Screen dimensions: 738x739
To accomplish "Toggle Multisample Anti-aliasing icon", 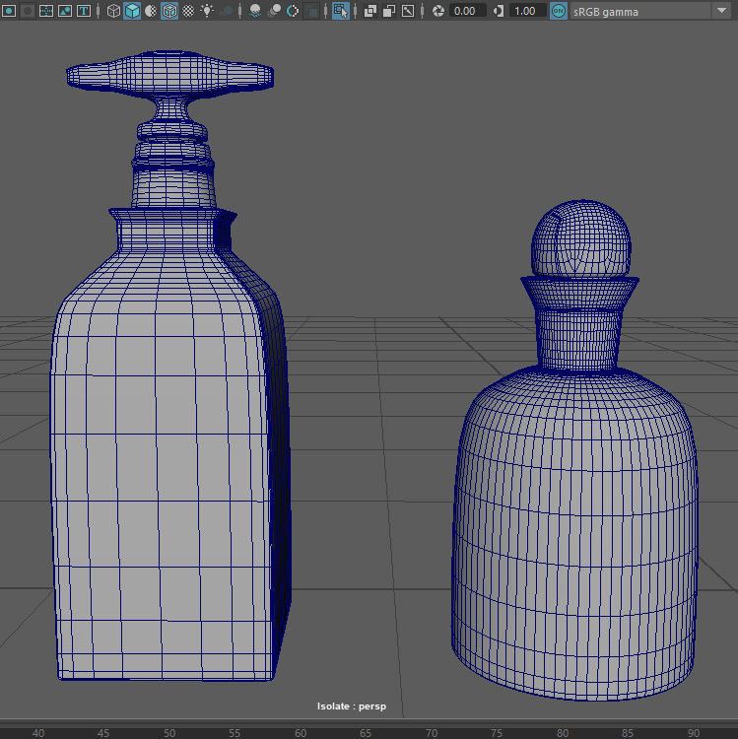I will click(293, 11).
